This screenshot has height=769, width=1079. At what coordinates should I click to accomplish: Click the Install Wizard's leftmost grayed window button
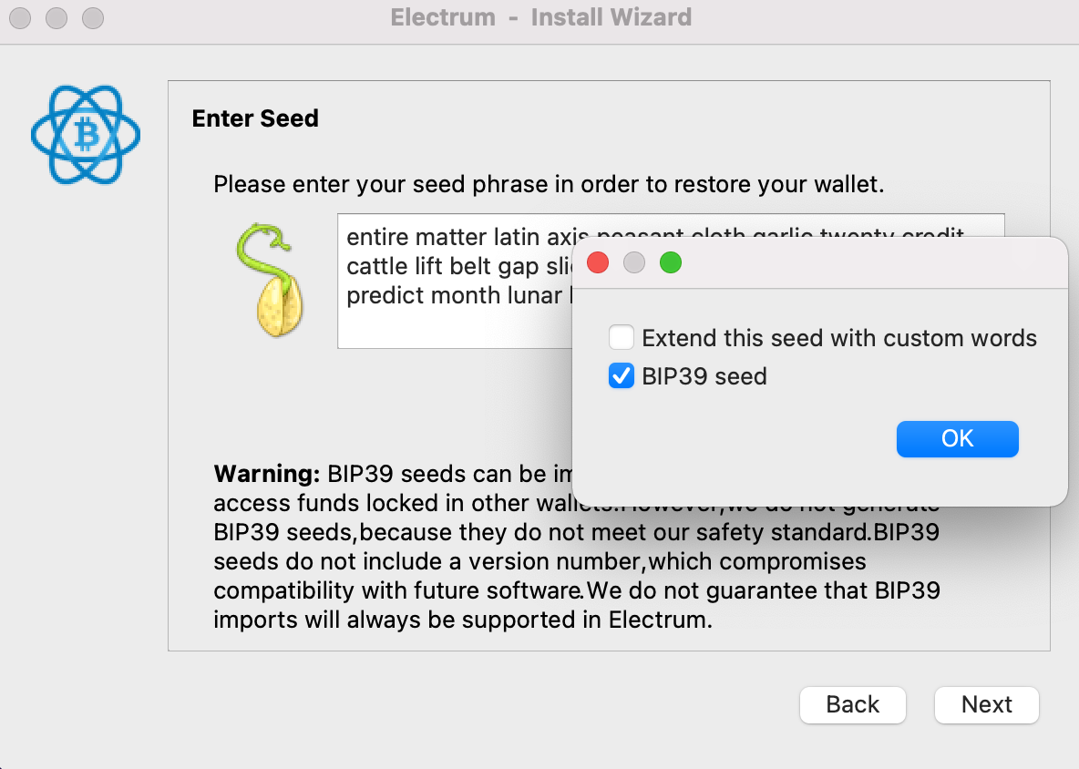pos(21,18)
